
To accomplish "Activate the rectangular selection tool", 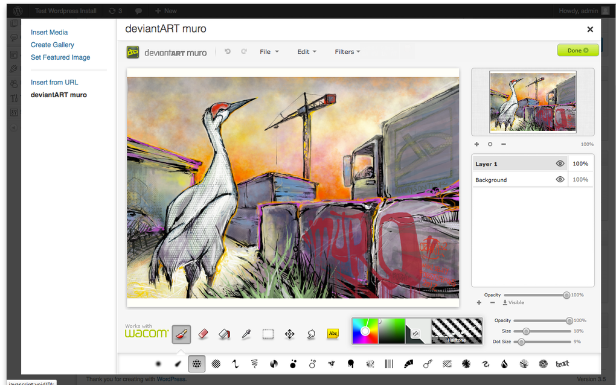I will 268,333.
